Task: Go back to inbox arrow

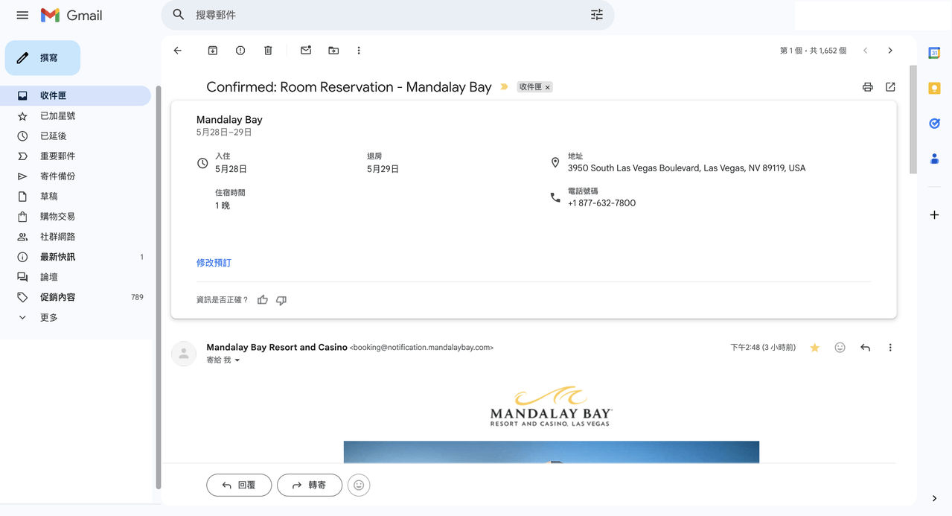Action: [x=178, y=51]
